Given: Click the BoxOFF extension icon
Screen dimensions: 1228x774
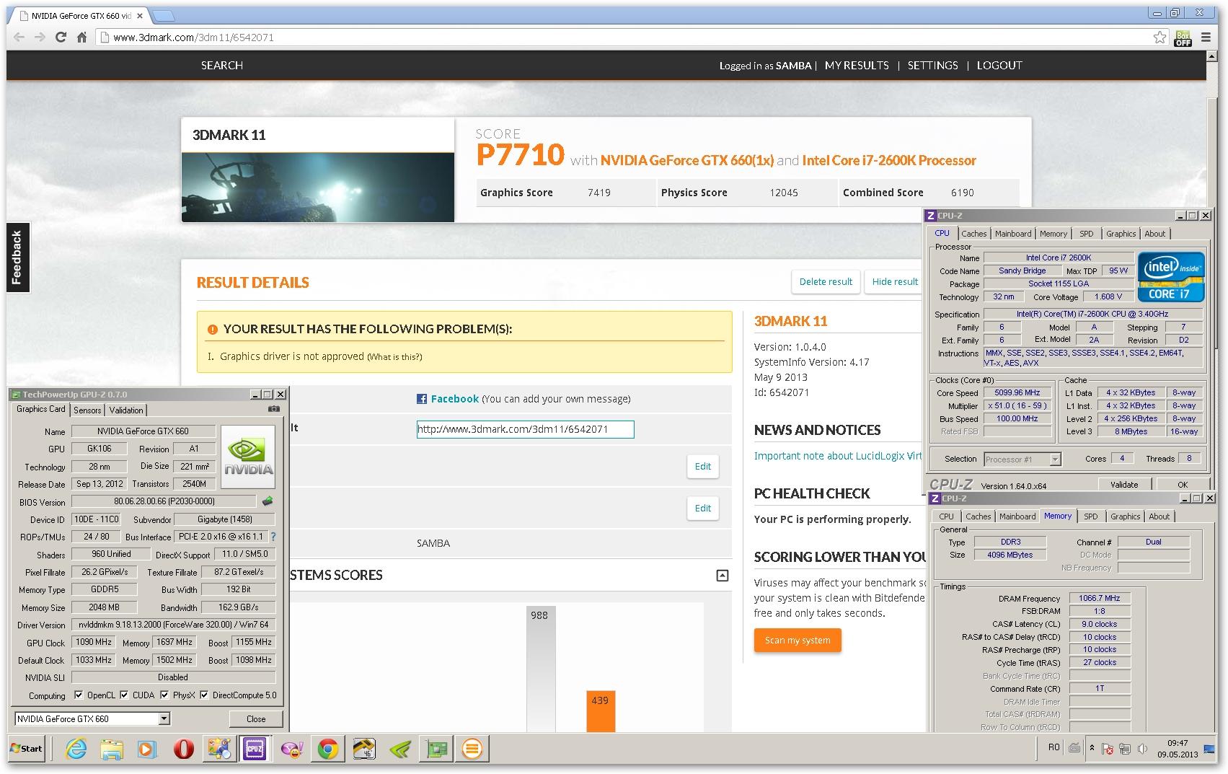Looking at the screenshot, I should coord(1183,38).
